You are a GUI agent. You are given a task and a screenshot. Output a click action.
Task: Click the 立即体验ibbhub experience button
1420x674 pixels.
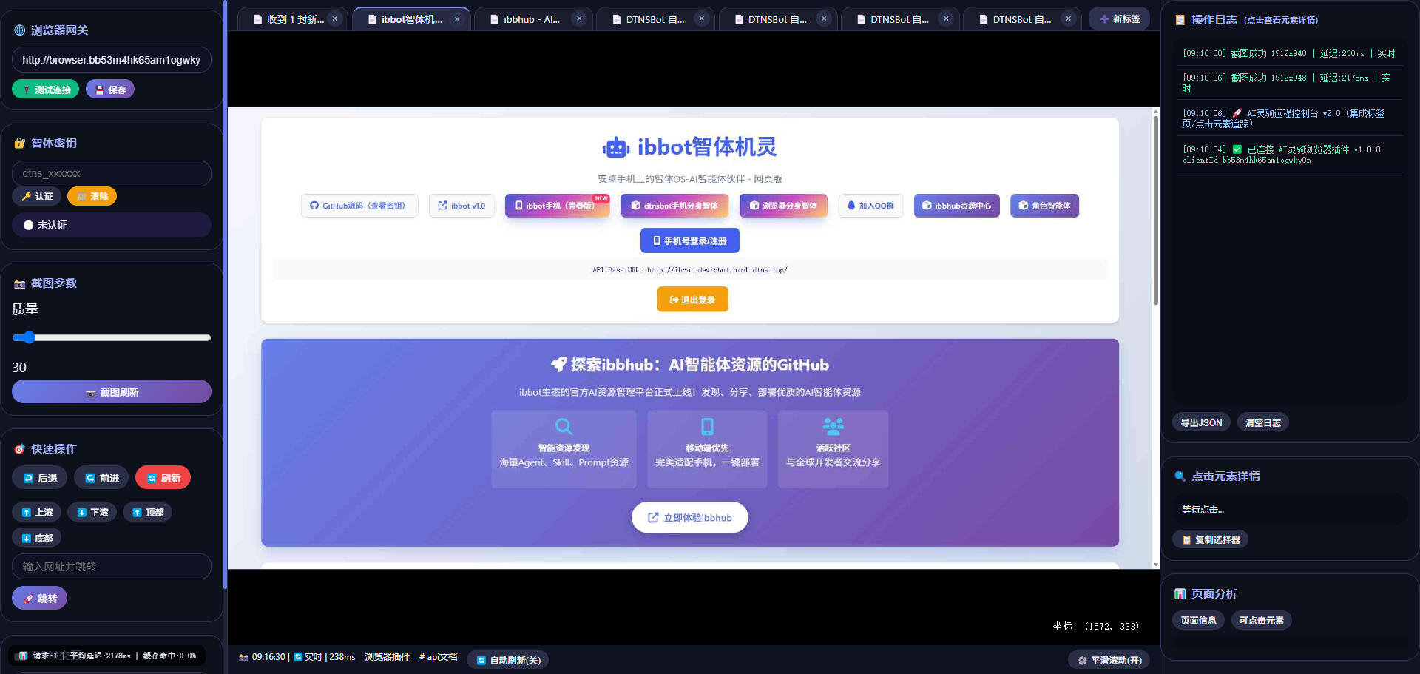[689, 517]
